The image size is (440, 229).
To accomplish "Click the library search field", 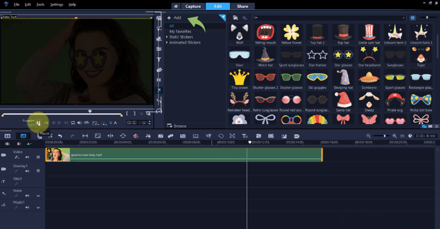I will [329, 18].
